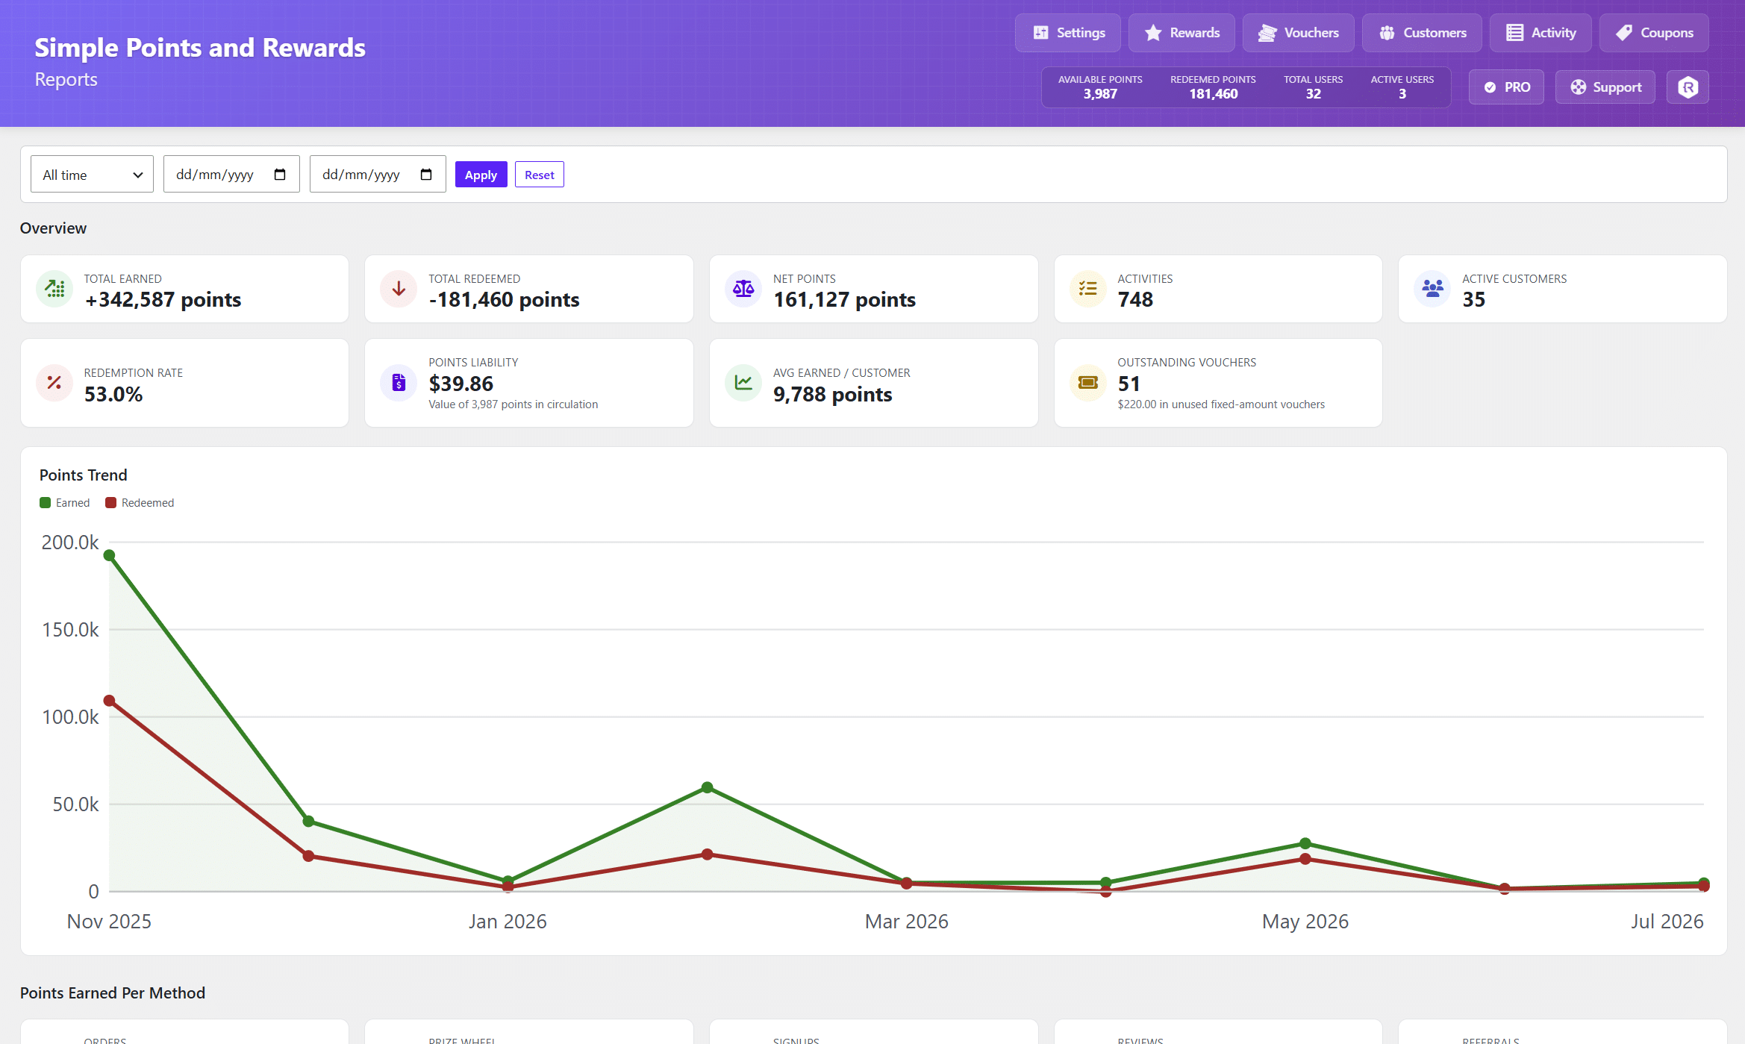This screenshot has width=1745, height=1044.
Task: Click the Settings tab icon
Action: (x=1040, y=33)
